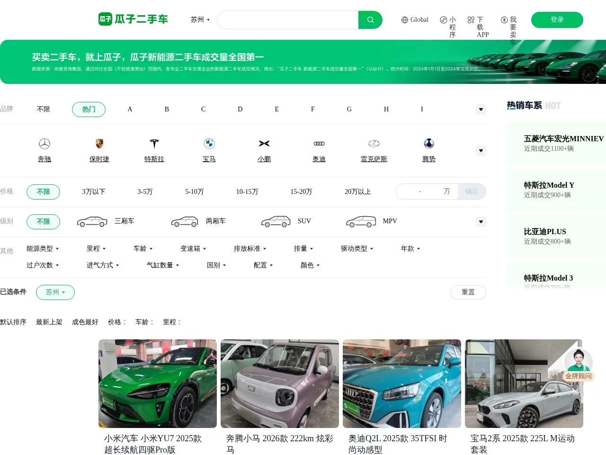Click the 保时捷 brand icon
The width and height of the screenshot is (606, 455).
click(x=99, y=144)
